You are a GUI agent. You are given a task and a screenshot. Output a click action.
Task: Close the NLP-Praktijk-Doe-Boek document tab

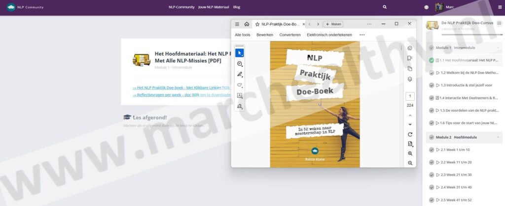pos(304,24)
